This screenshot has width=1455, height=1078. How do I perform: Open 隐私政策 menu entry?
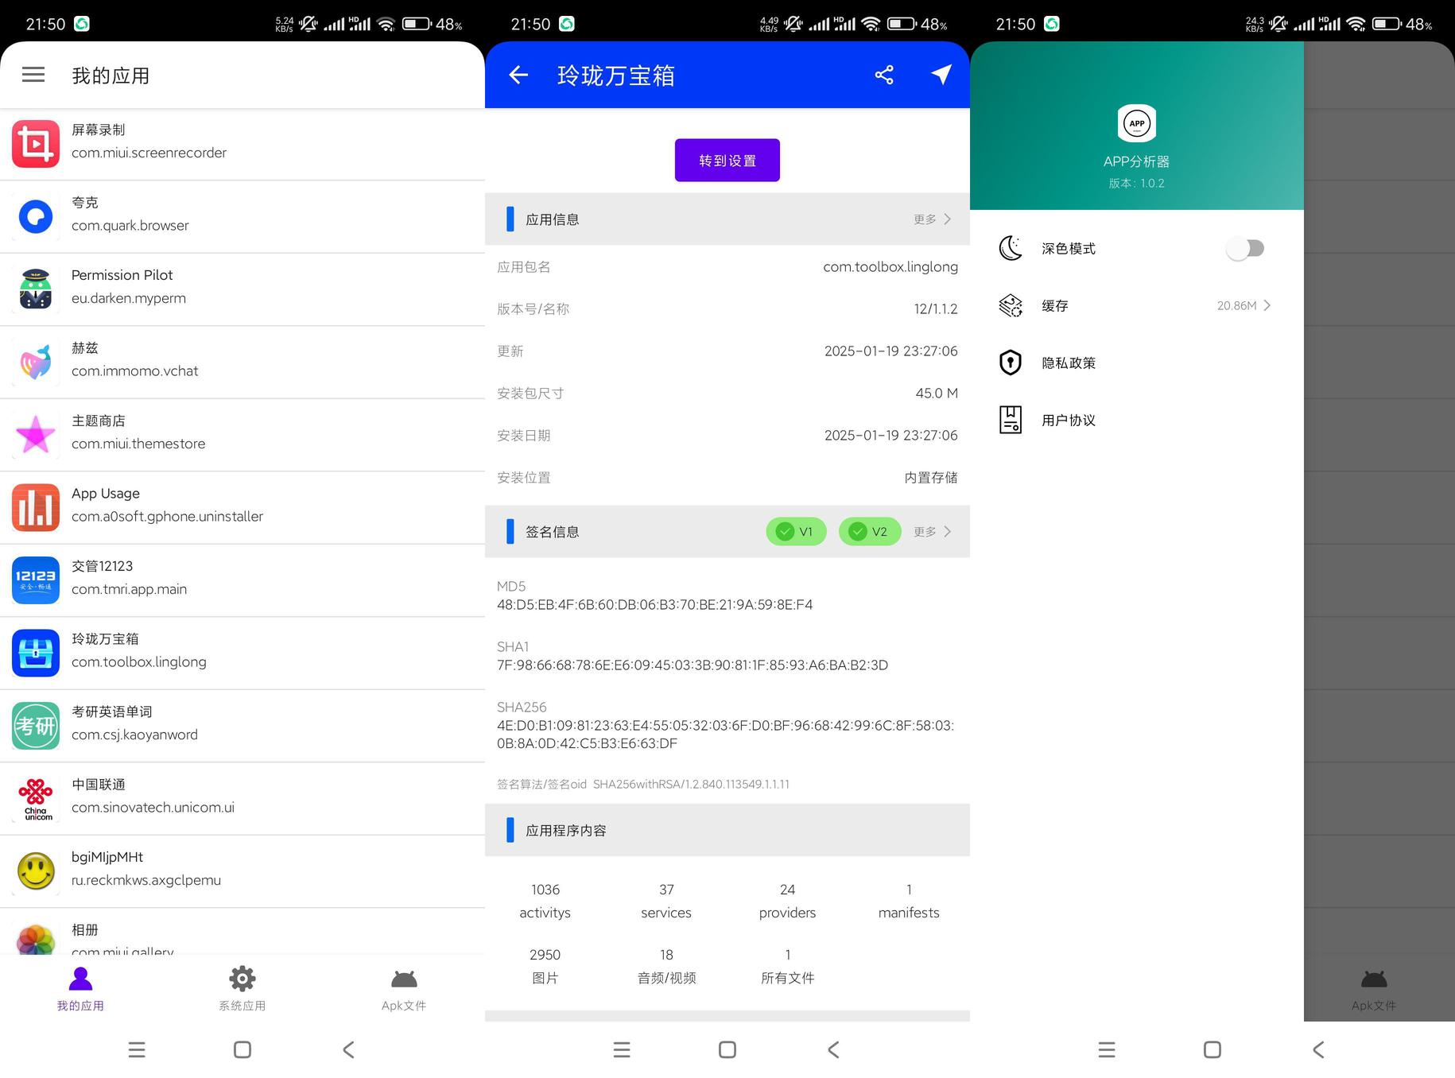[x=1137, y=363]
